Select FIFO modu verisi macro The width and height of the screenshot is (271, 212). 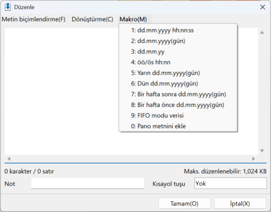click(x=178, y=115)
